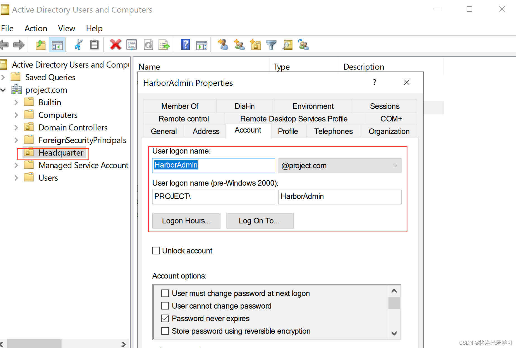Expand the ForeignSecurityPrincipals node
The width and height of the screenshot is (516, 348).
pos(16,140)
